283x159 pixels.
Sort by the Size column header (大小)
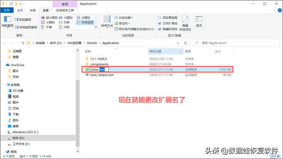[218, 51]
